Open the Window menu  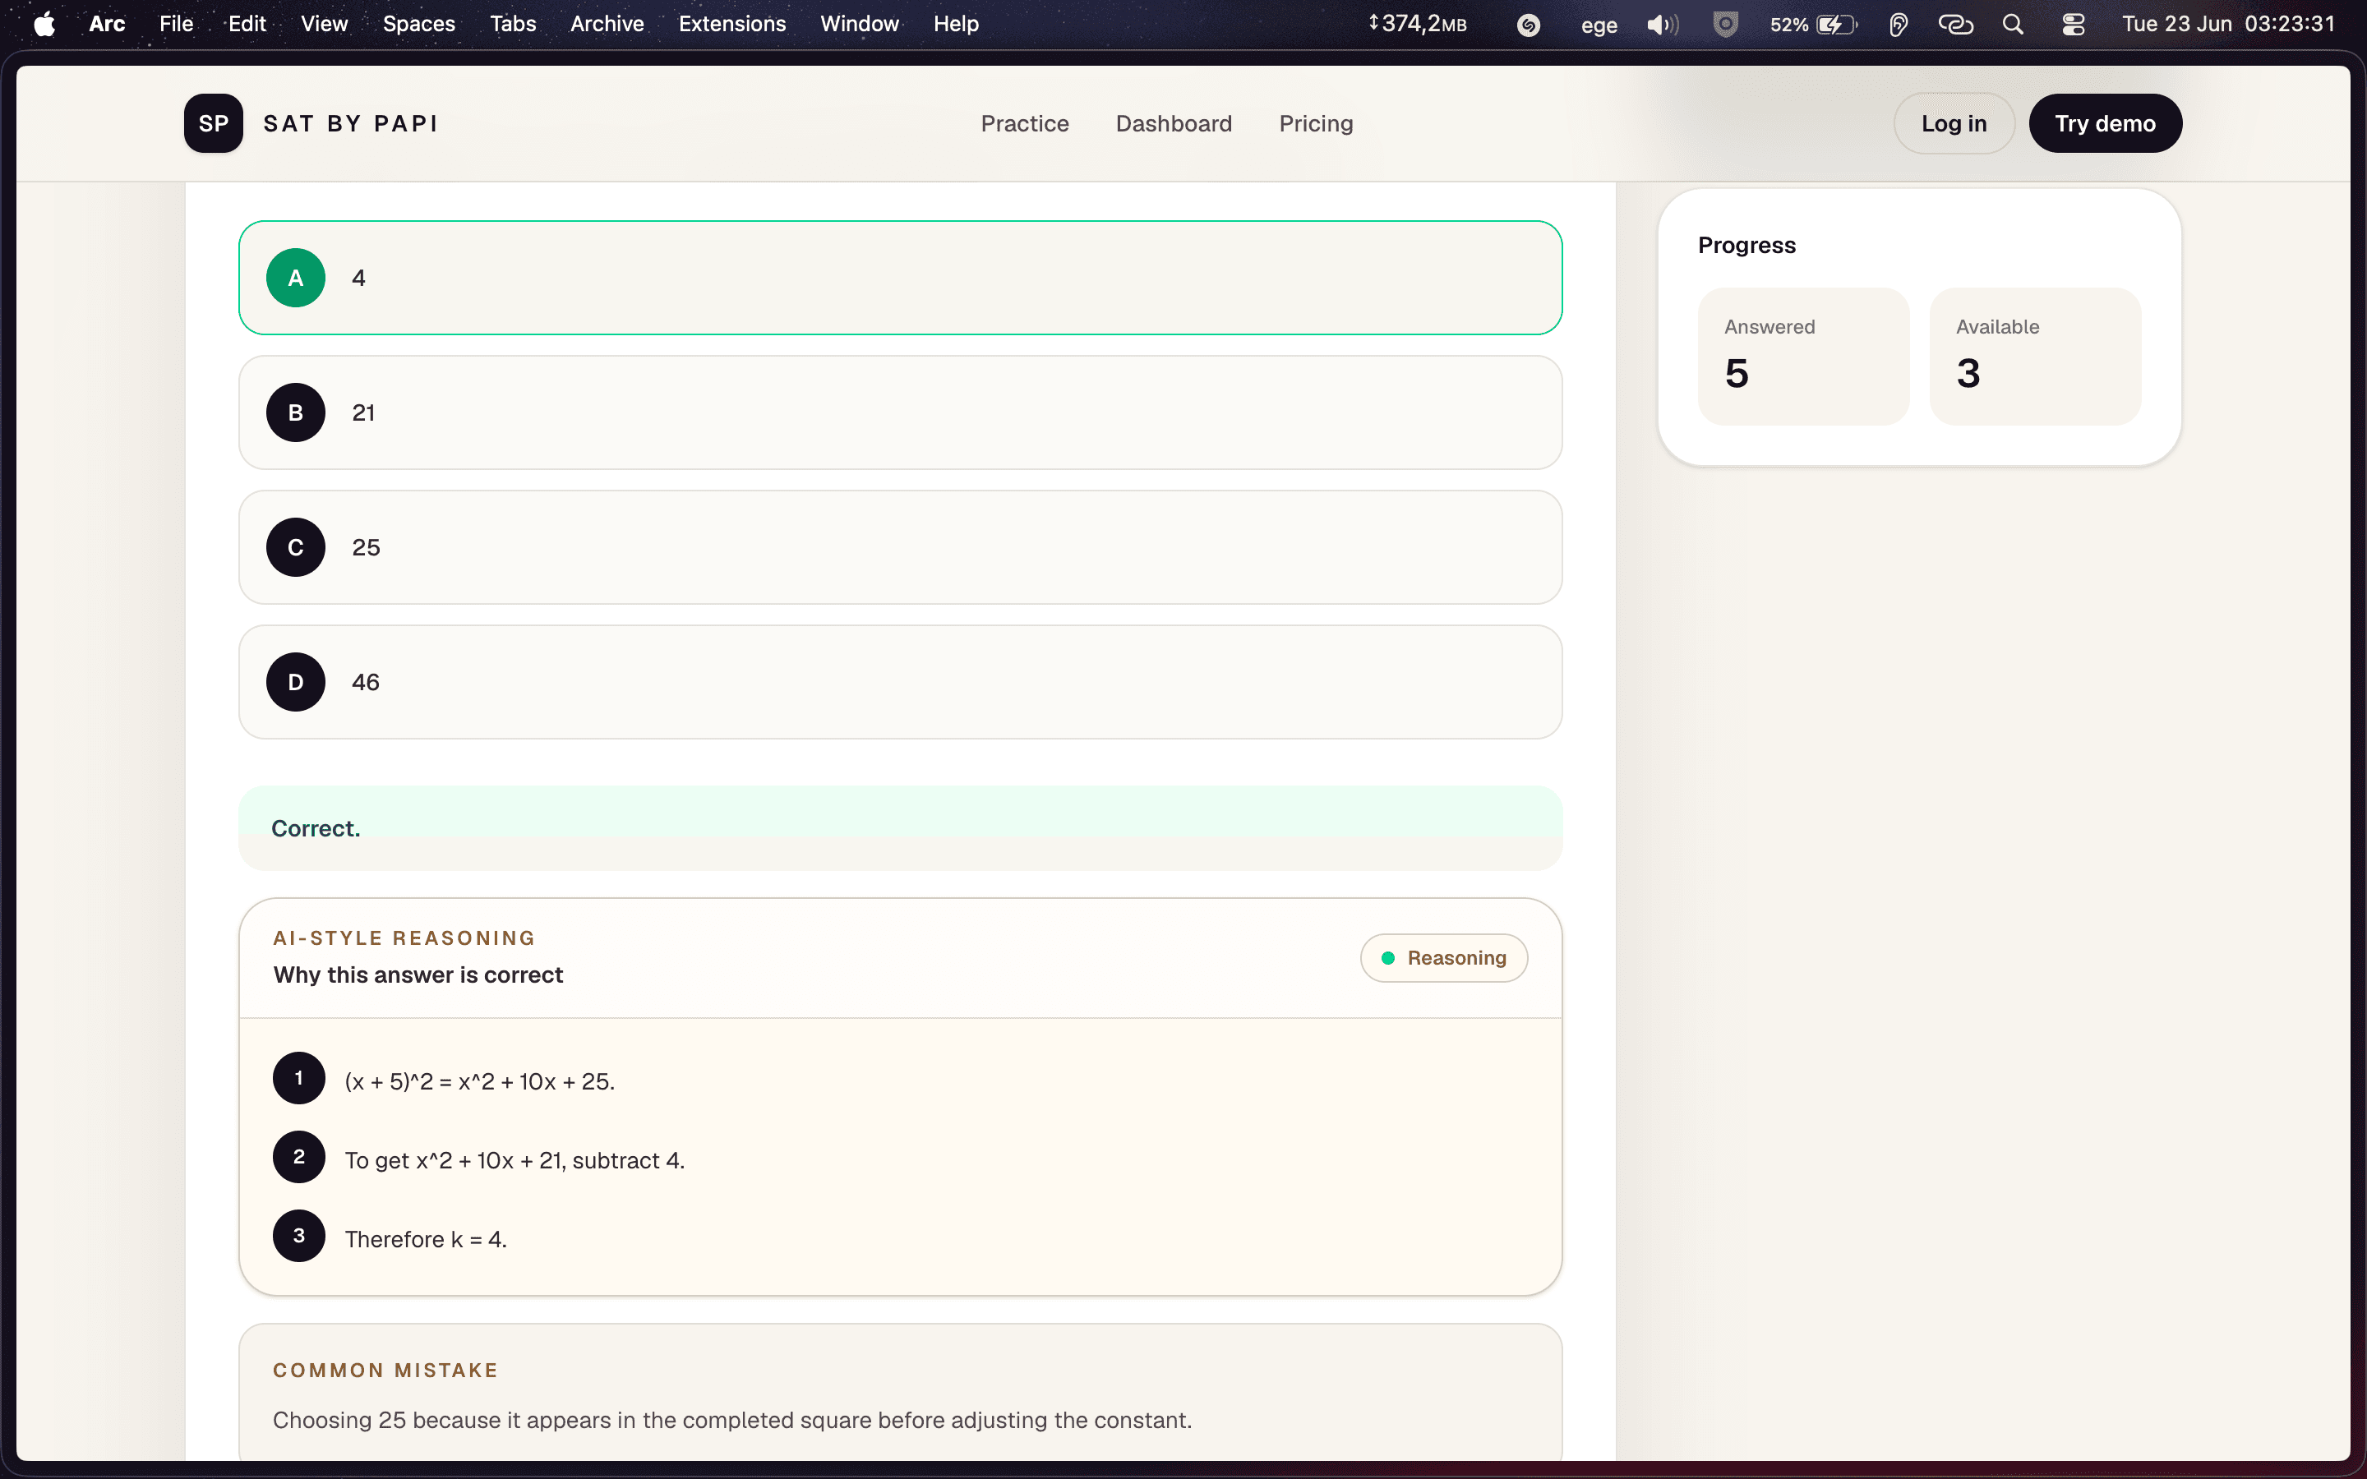(x=859, y=24)
